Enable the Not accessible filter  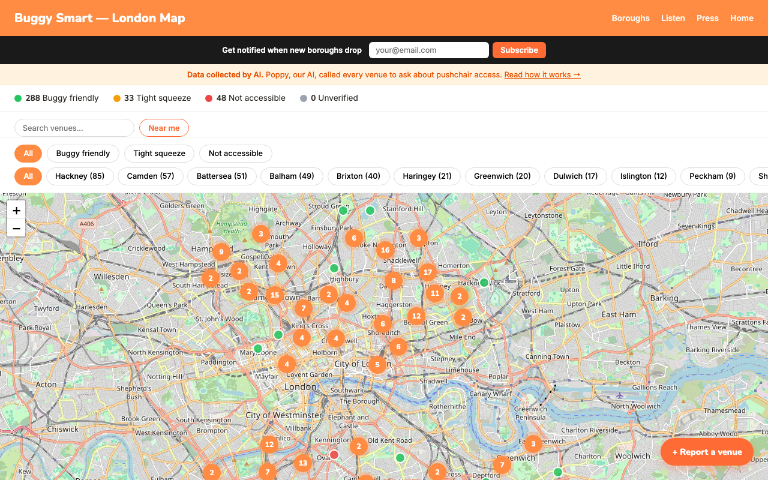(235, 154)
